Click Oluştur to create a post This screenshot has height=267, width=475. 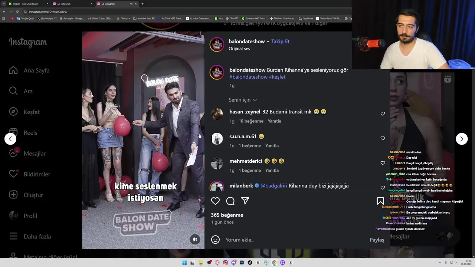pyautogui.click(x=26, y=195)
